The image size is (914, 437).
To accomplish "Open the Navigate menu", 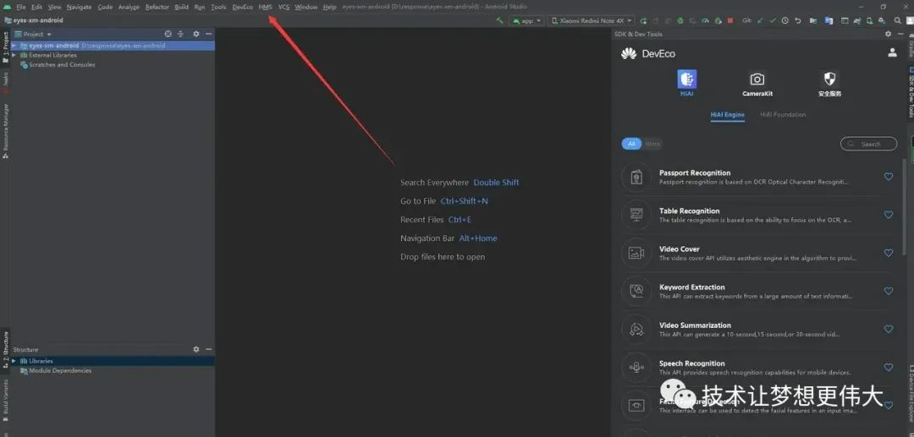I will point(79,7).
